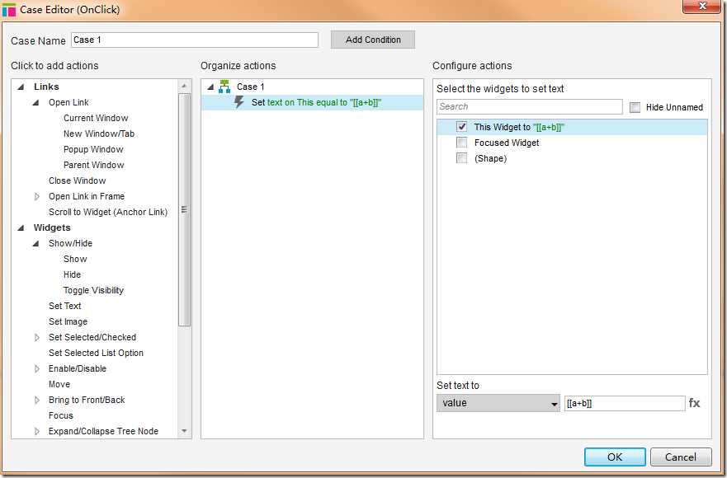Expand Set Selected/Checked node
Viewport: 727px width, 478px height.
point(36,338)
